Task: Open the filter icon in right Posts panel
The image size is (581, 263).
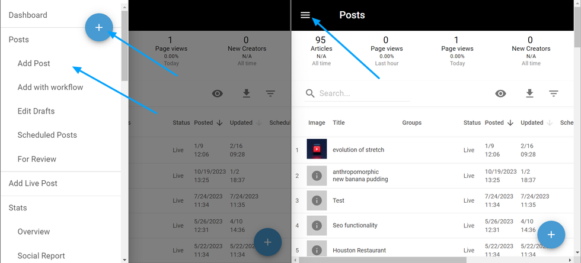Action: pyautogui.click(x=553, y=93)
